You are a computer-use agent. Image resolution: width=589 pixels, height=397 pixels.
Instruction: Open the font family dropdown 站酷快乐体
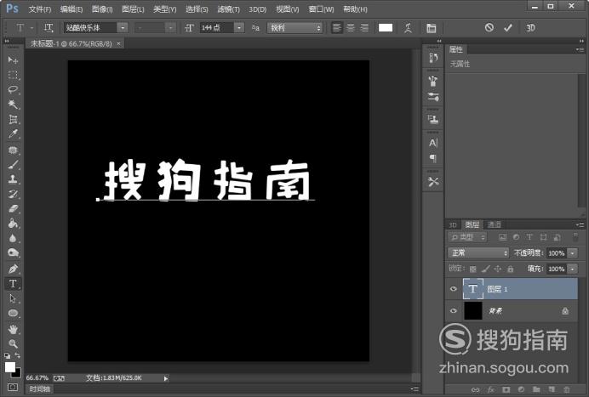click(123, 28)
